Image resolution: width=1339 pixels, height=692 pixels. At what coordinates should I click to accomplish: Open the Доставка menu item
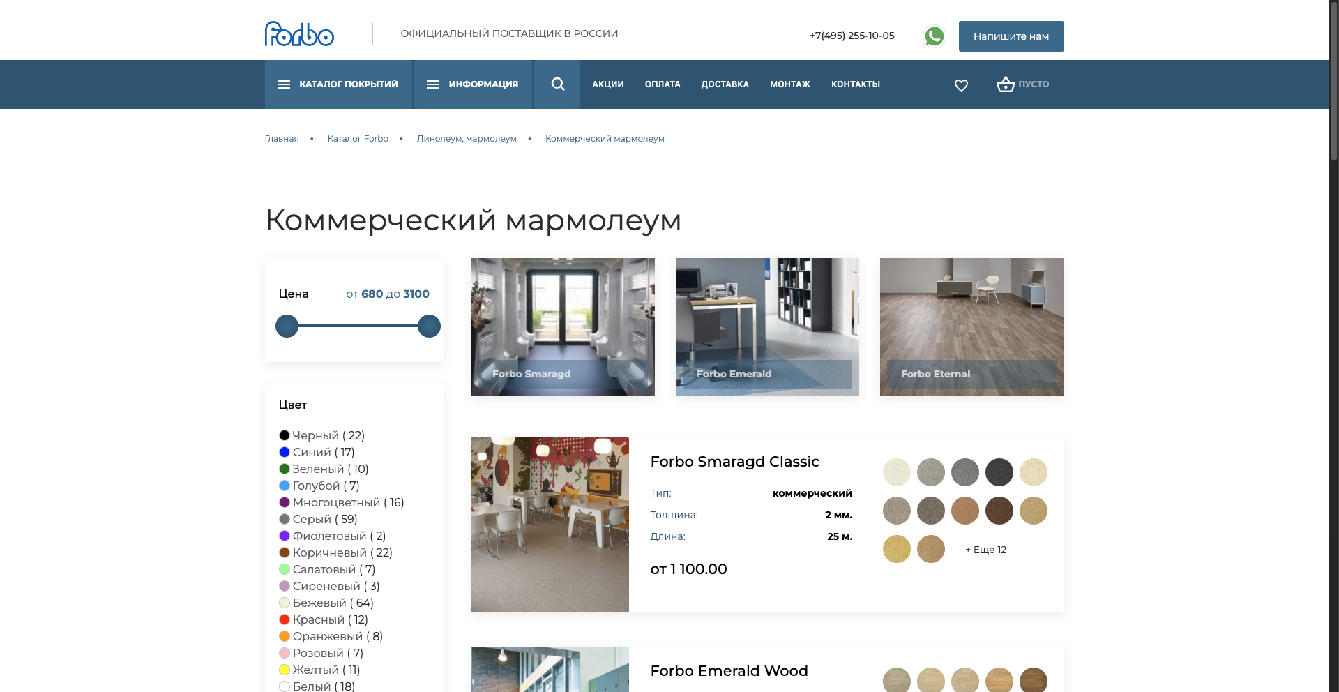725,84
